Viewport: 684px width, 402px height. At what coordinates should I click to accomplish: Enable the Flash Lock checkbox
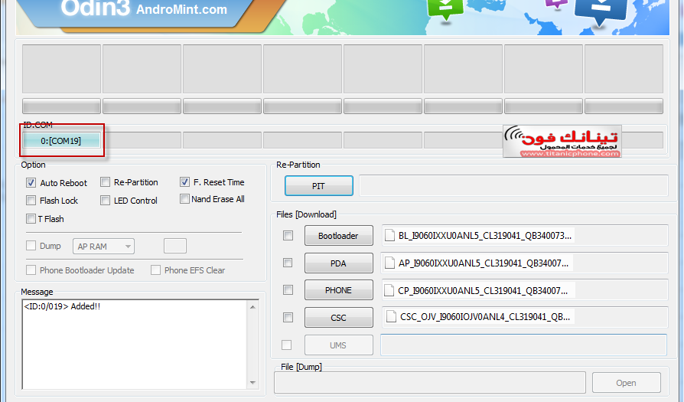click(x=31, y=201)
